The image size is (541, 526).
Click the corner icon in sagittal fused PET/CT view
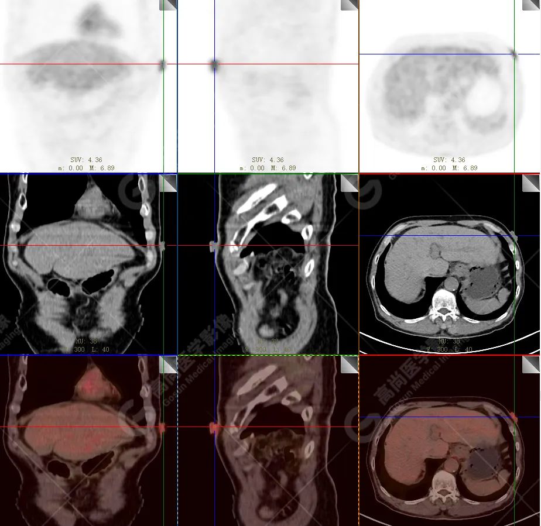point(350,365)
